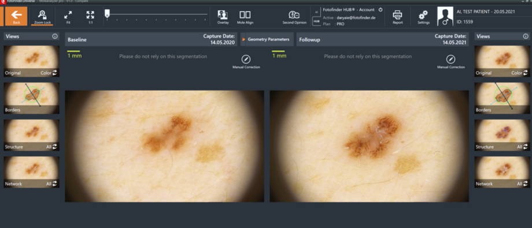Image resolution: width=532 pixels, height=228 pixels.
Task: Click the patient ID: 1559 text
Action: click(465, 22)
